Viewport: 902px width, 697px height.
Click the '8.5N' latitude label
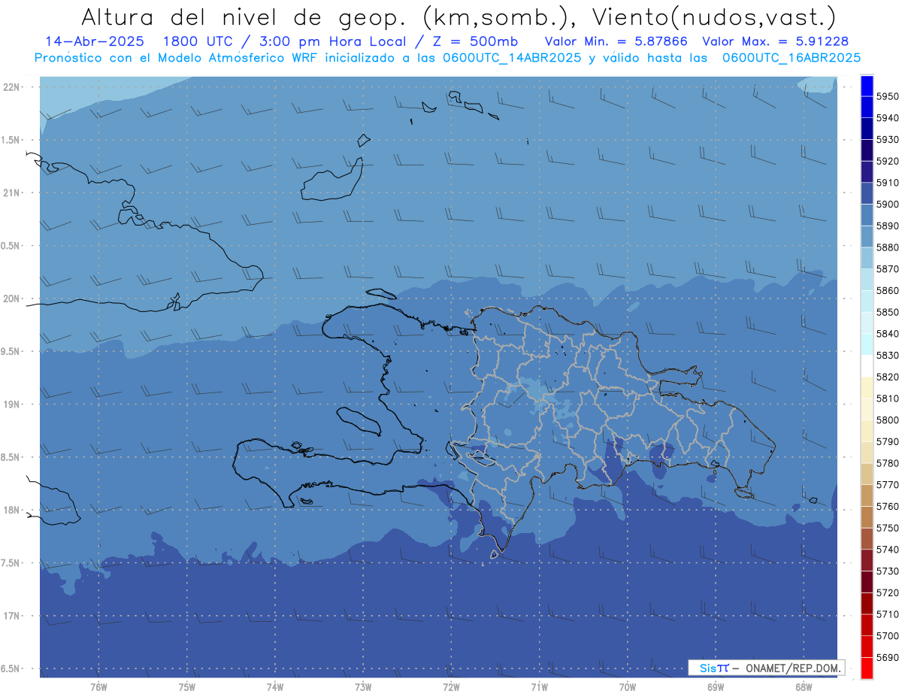pyautogui.click(x=11, y=457)
